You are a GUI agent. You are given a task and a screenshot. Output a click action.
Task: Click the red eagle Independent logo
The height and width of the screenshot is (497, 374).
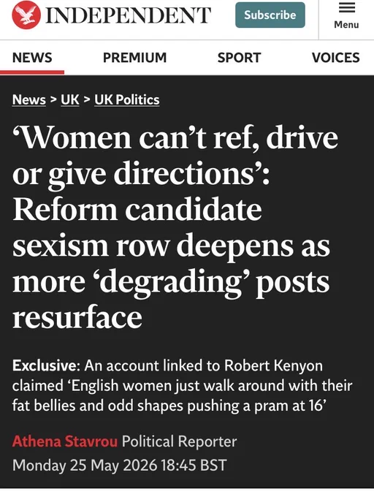[x=26, y=15]
